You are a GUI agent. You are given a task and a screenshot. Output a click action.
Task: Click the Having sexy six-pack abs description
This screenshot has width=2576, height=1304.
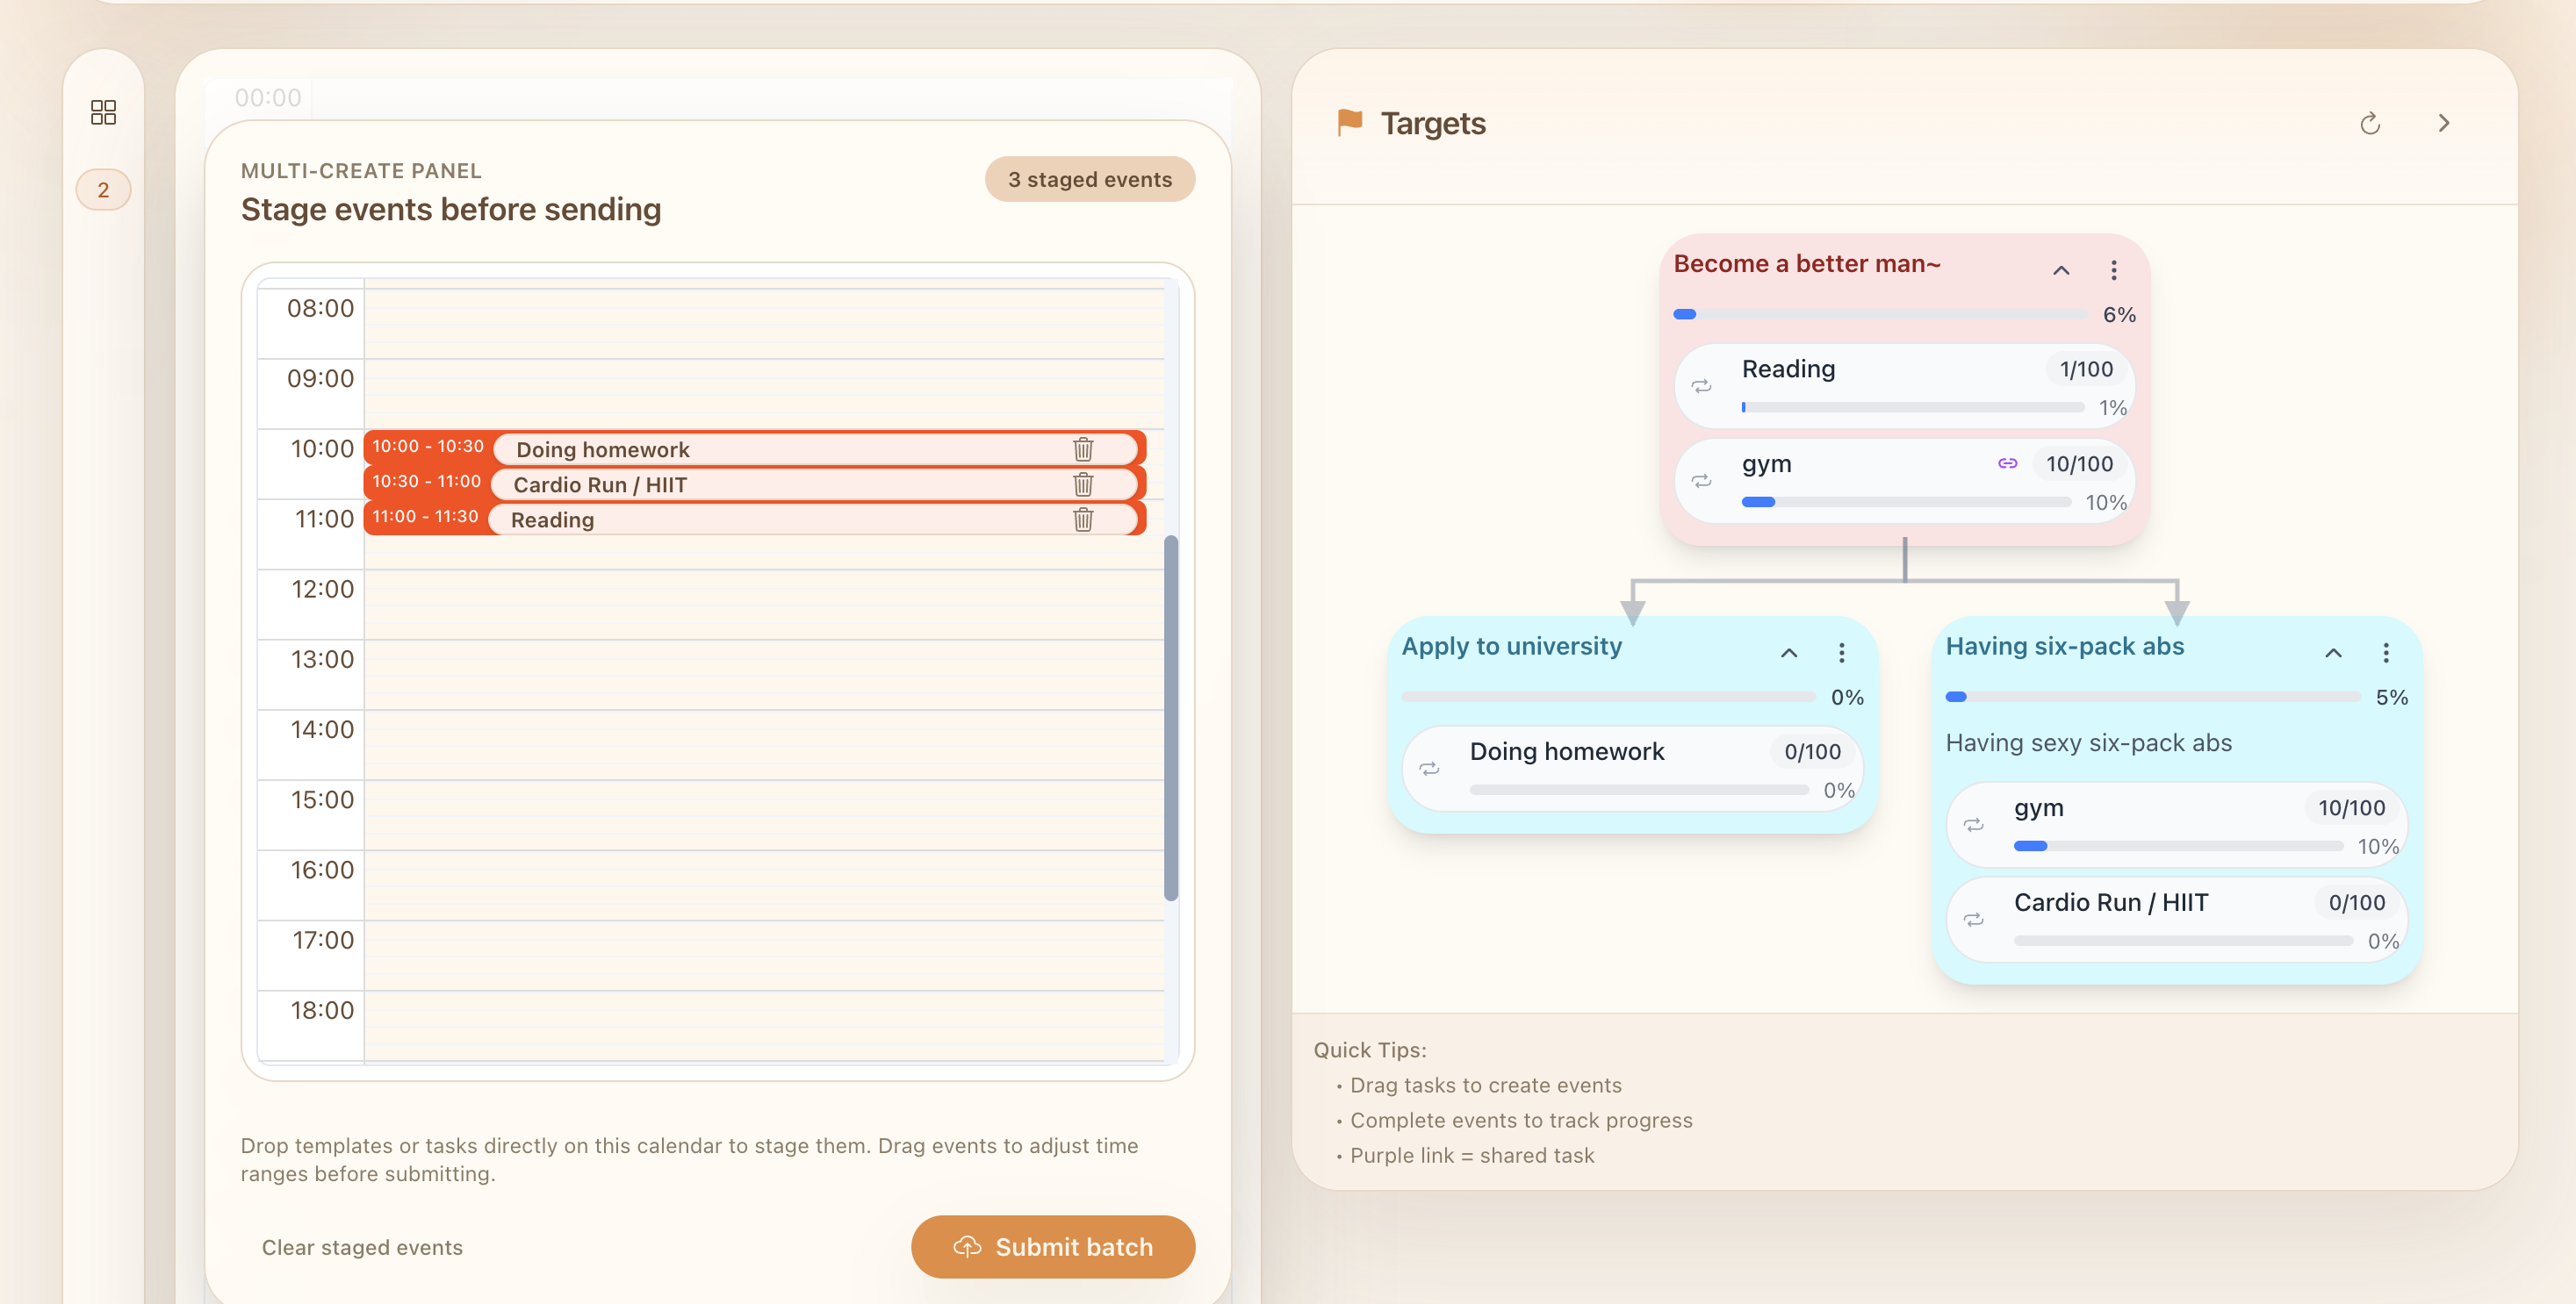coord(2088,743)
